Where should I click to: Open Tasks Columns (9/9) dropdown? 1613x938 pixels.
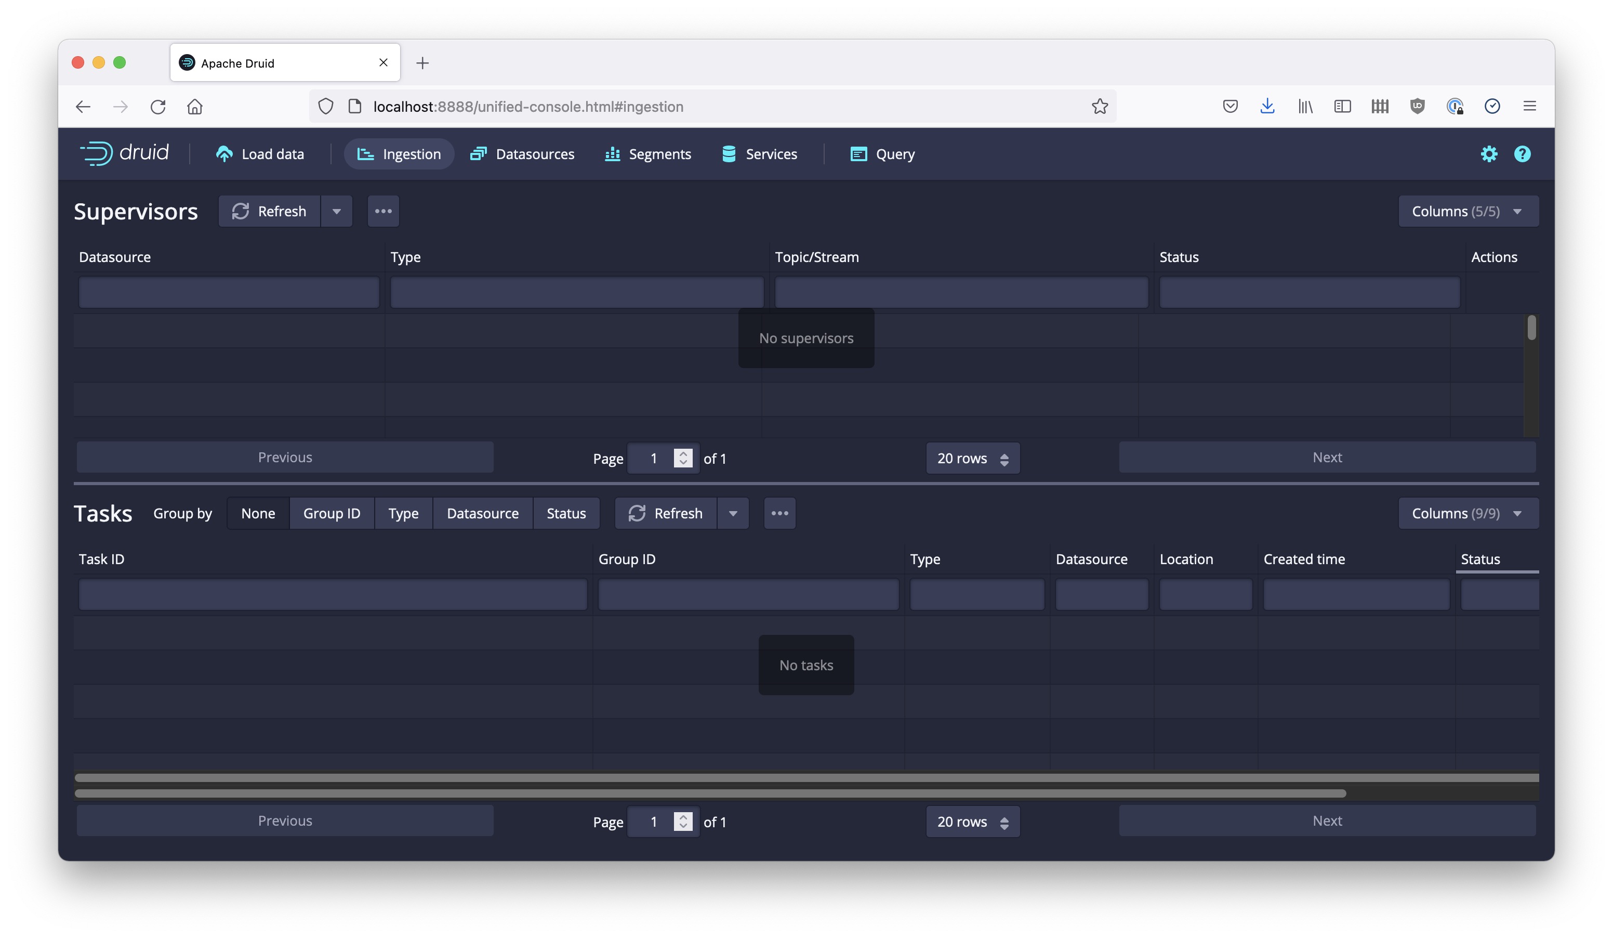[1467, 514]
